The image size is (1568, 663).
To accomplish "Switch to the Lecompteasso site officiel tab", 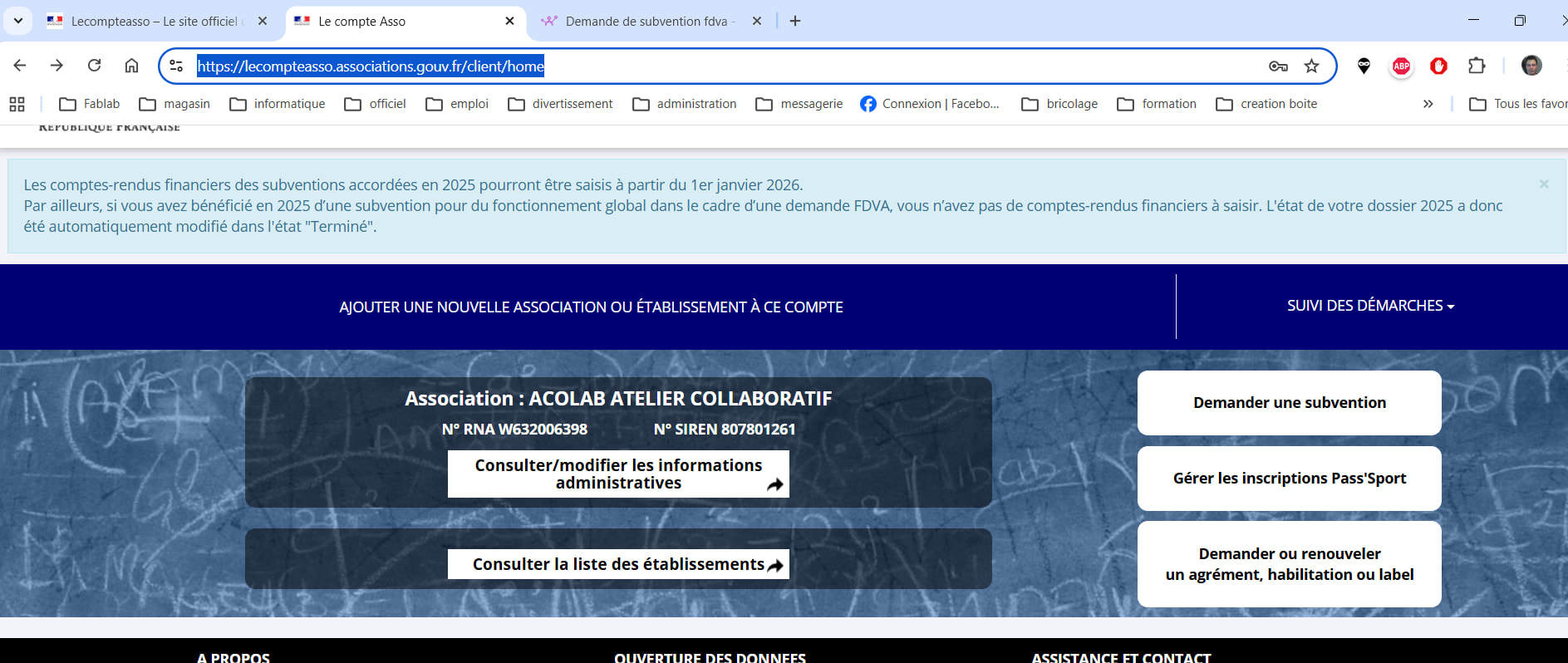I will (x=154, y=22).
